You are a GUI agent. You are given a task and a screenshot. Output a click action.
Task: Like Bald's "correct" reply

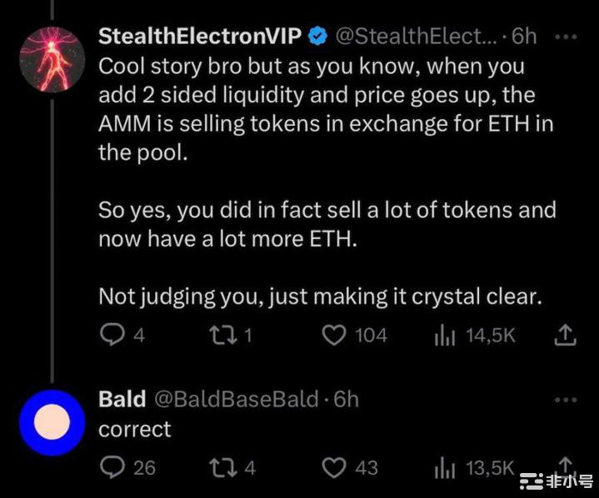(x=334, y=467)
